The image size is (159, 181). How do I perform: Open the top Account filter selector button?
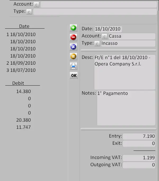point(37,5)
